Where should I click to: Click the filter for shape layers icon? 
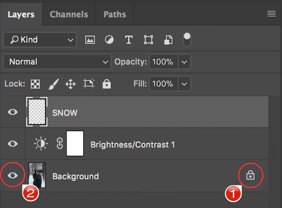pyautogui.click(x=148, y=40)
